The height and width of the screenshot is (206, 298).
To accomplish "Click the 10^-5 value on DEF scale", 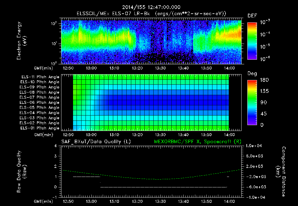I will 265,47.
